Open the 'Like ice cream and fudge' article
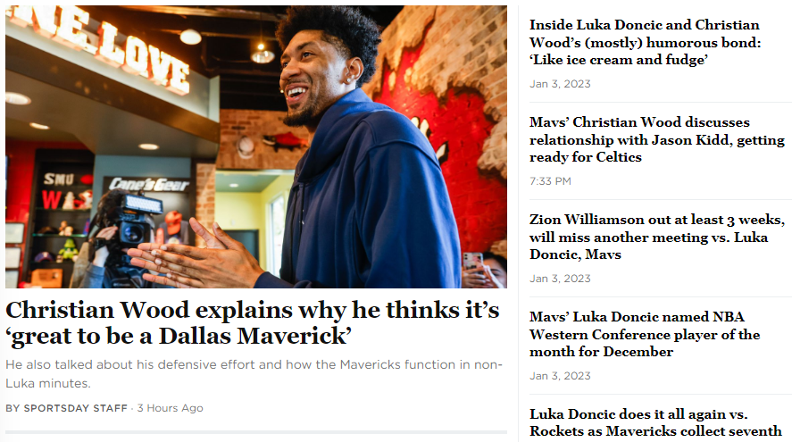792x442 pixels. click(x=645, y=43)
